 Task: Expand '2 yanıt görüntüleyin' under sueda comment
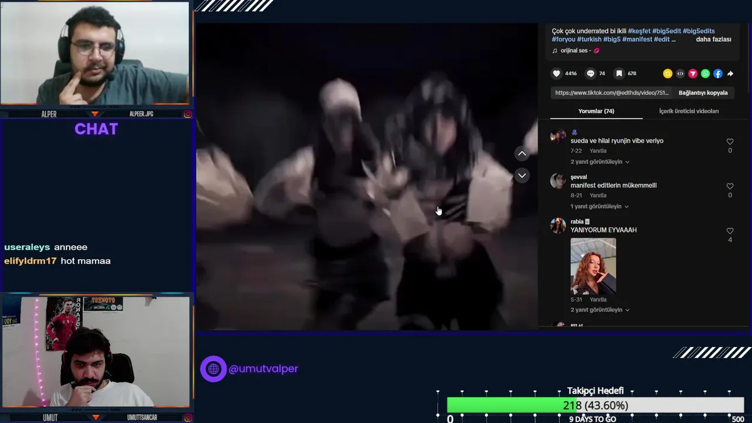pyautogui.click(x=600, y=162)
